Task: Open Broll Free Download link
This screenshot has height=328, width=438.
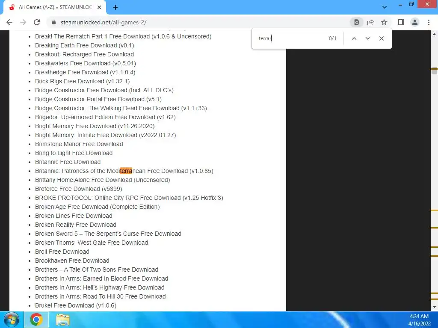Action: (62, 252)
